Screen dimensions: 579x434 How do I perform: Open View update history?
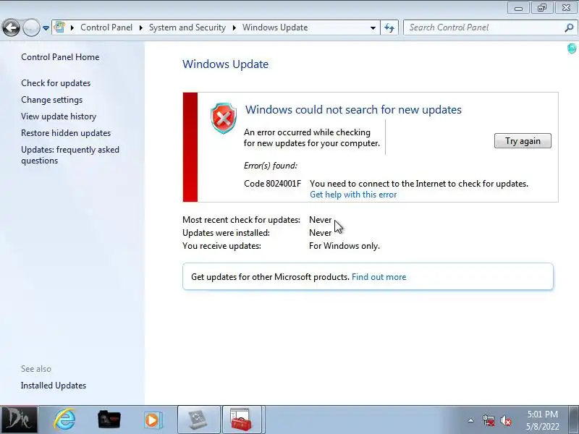click(x=59, y=116)
